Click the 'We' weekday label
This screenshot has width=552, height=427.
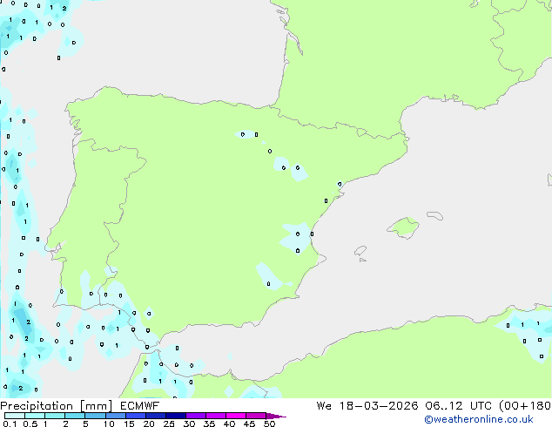coord(324,406)
